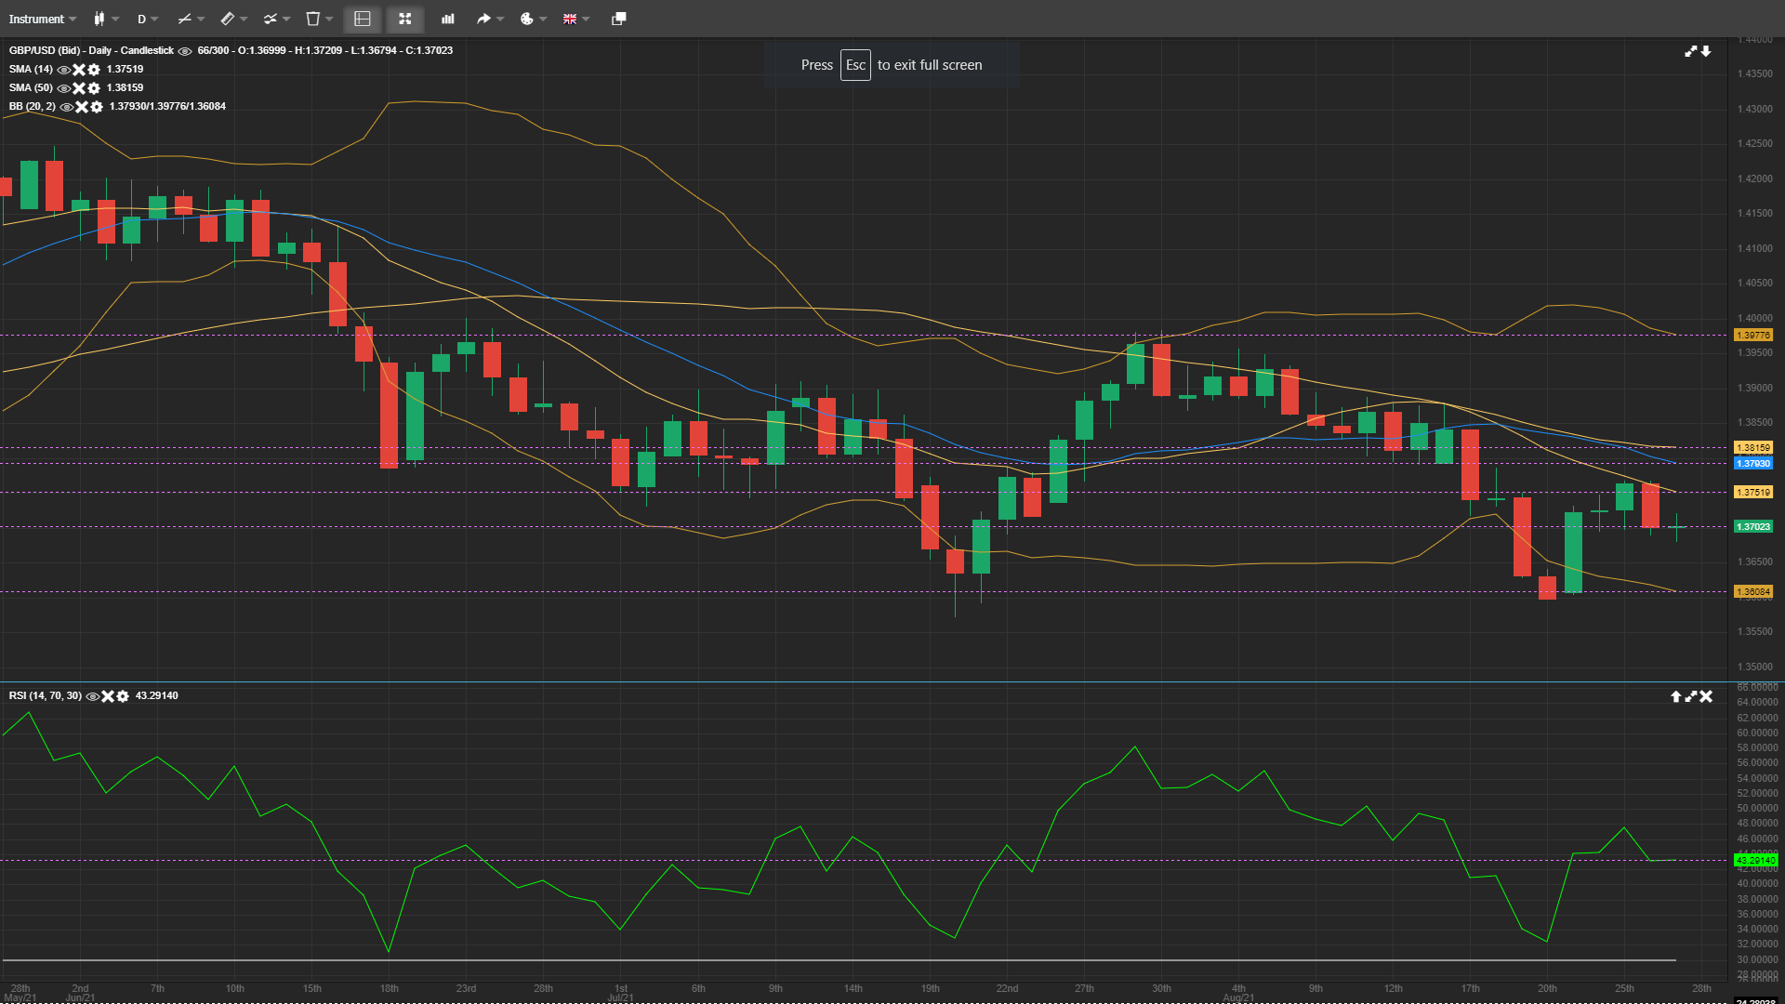Screen dimensions: 1785x1004
Task: Click the RSI value 43.29140 in legend
Action: [156, 695]
